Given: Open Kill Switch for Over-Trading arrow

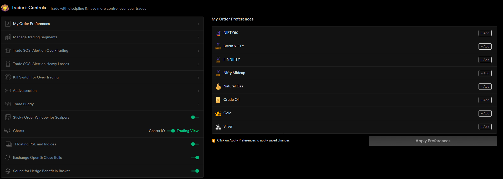Looking at the screenshot, I should tap(198, 78).
